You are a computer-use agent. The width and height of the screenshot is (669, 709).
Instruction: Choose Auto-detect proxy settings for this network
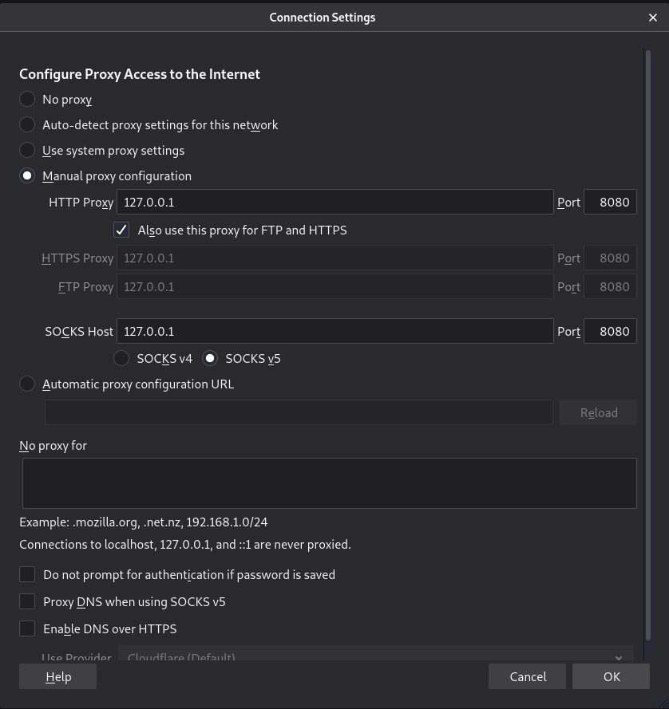28,125
